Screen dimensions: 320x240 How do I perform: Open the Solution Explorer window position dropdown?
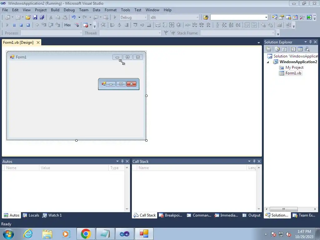pyautogui.click(x=306, y=42)
